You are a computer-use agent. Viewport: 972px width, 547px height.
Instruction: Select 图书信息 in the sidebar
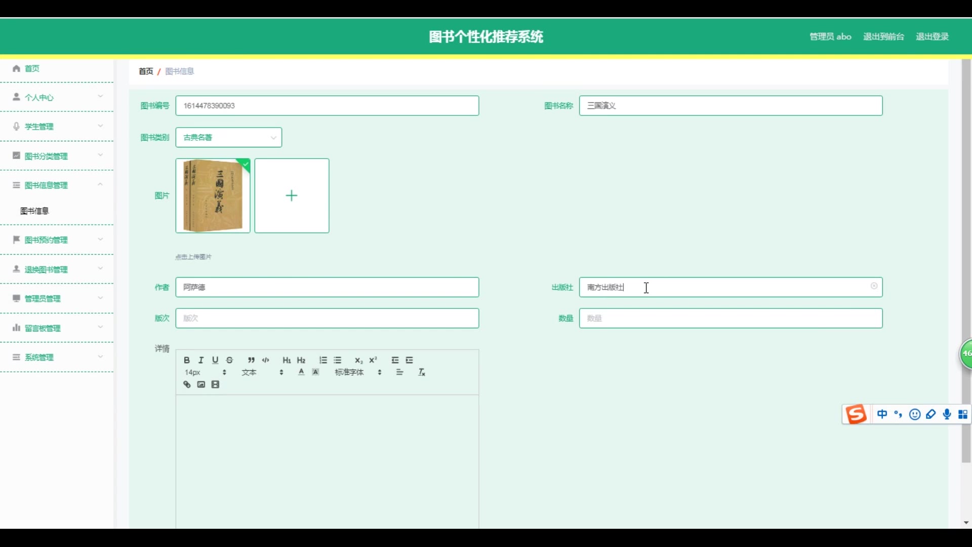click(34, 211)
